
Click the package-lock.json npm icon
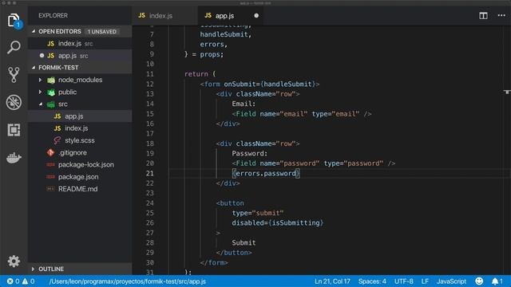50,165
